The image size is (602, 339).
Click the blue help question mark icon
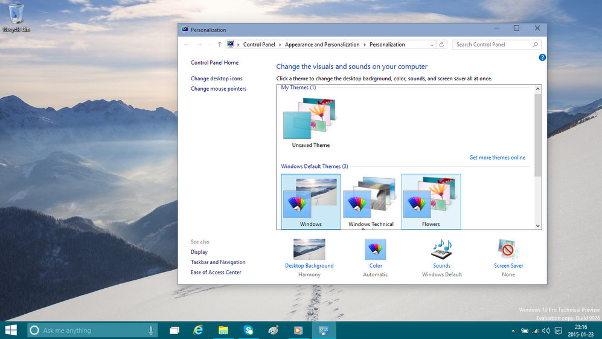tap(542, 57)
